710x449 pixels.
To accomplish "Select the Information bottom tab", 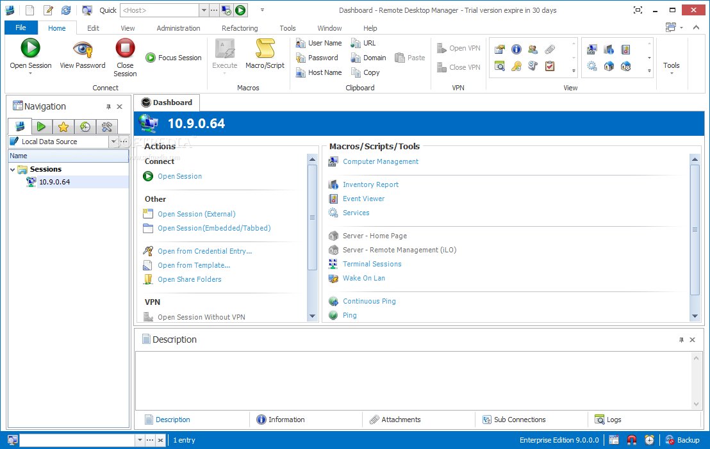I will [x=281, y=420].
